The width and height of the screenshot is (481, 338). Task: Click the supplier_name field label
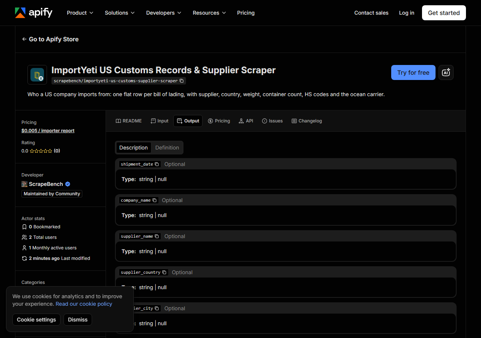pyautogui.click(x=137, y=236)
